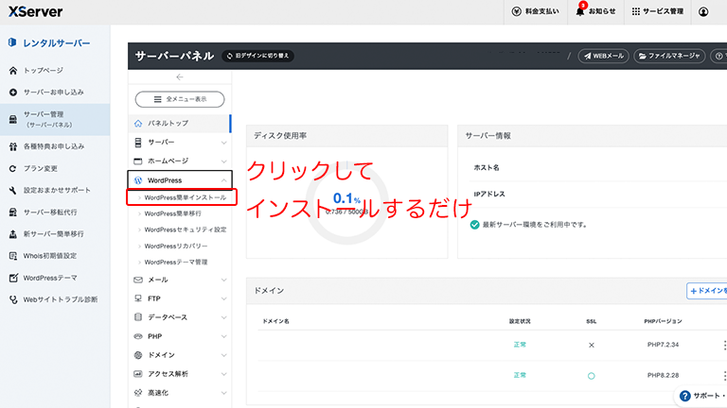Image resolution: width=727 pixels, height=408 pixels.
Task: Open Whois初期値設定
Action: click(x=50, y=256)
